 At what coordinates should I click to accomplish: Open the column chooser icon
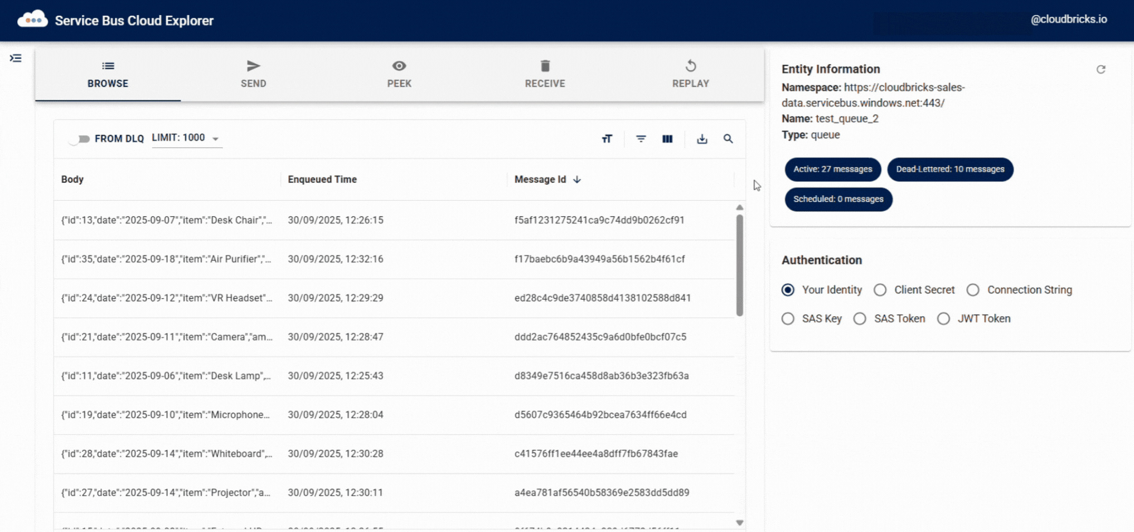667,139
